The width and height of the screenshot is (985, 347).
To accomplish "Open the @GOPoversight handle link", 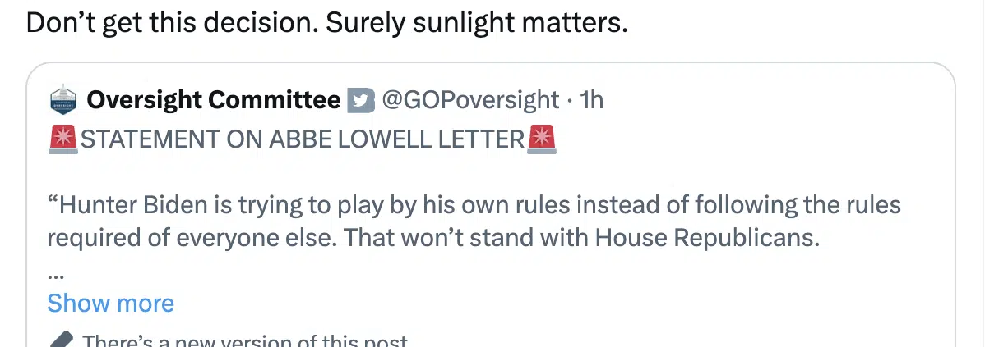I will [469, 100].
